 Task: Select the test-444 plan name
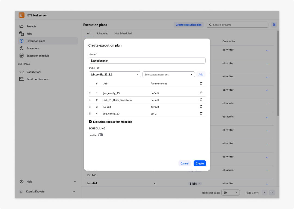[92, 183]
